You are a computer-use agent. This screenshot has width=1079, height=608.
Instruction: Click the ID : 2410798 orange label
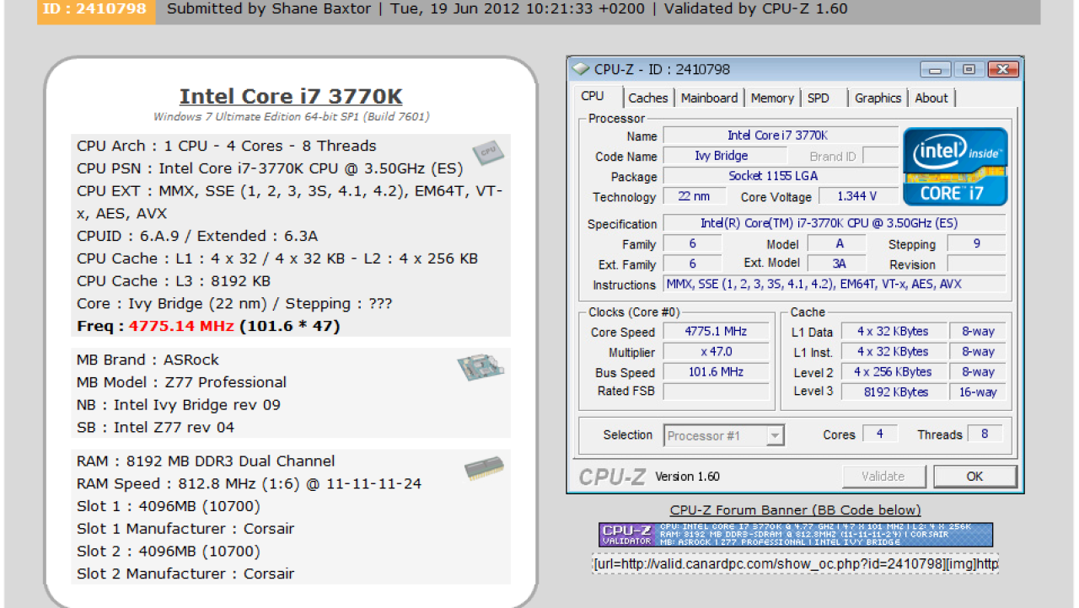pyautogui.click(x=96, y=10)
